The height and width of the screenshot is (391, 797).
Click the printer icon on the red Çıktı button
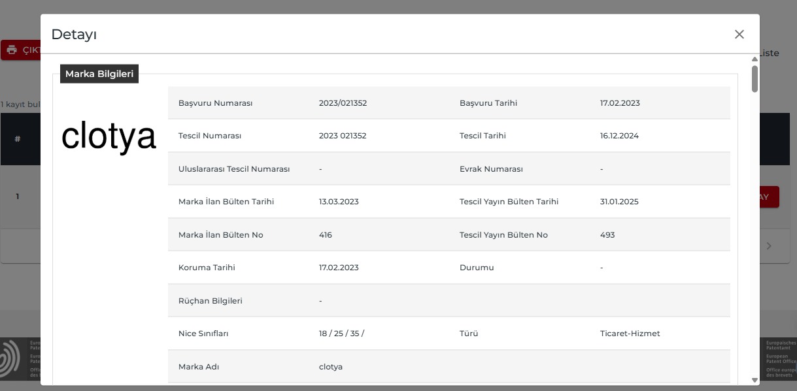click(x=12, y=50)
